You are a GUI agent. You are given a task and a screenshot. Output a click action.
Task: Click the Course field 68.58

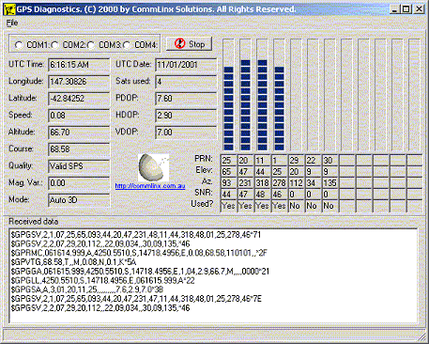point(79,149)
